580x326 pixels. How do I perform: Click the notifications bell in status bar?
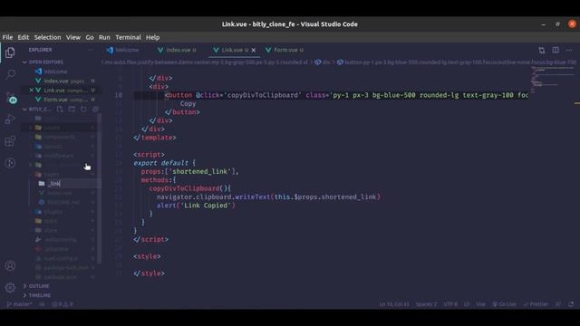(571, 304)
